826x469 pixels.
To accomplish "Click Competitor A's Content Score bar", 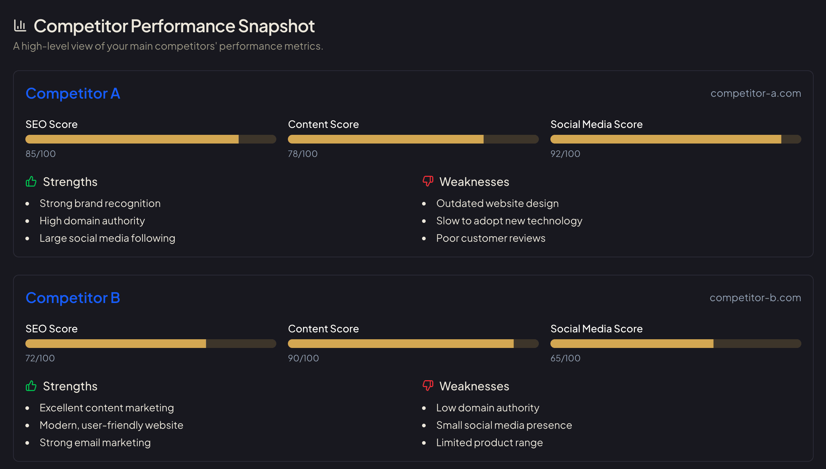I will [413, 139].
